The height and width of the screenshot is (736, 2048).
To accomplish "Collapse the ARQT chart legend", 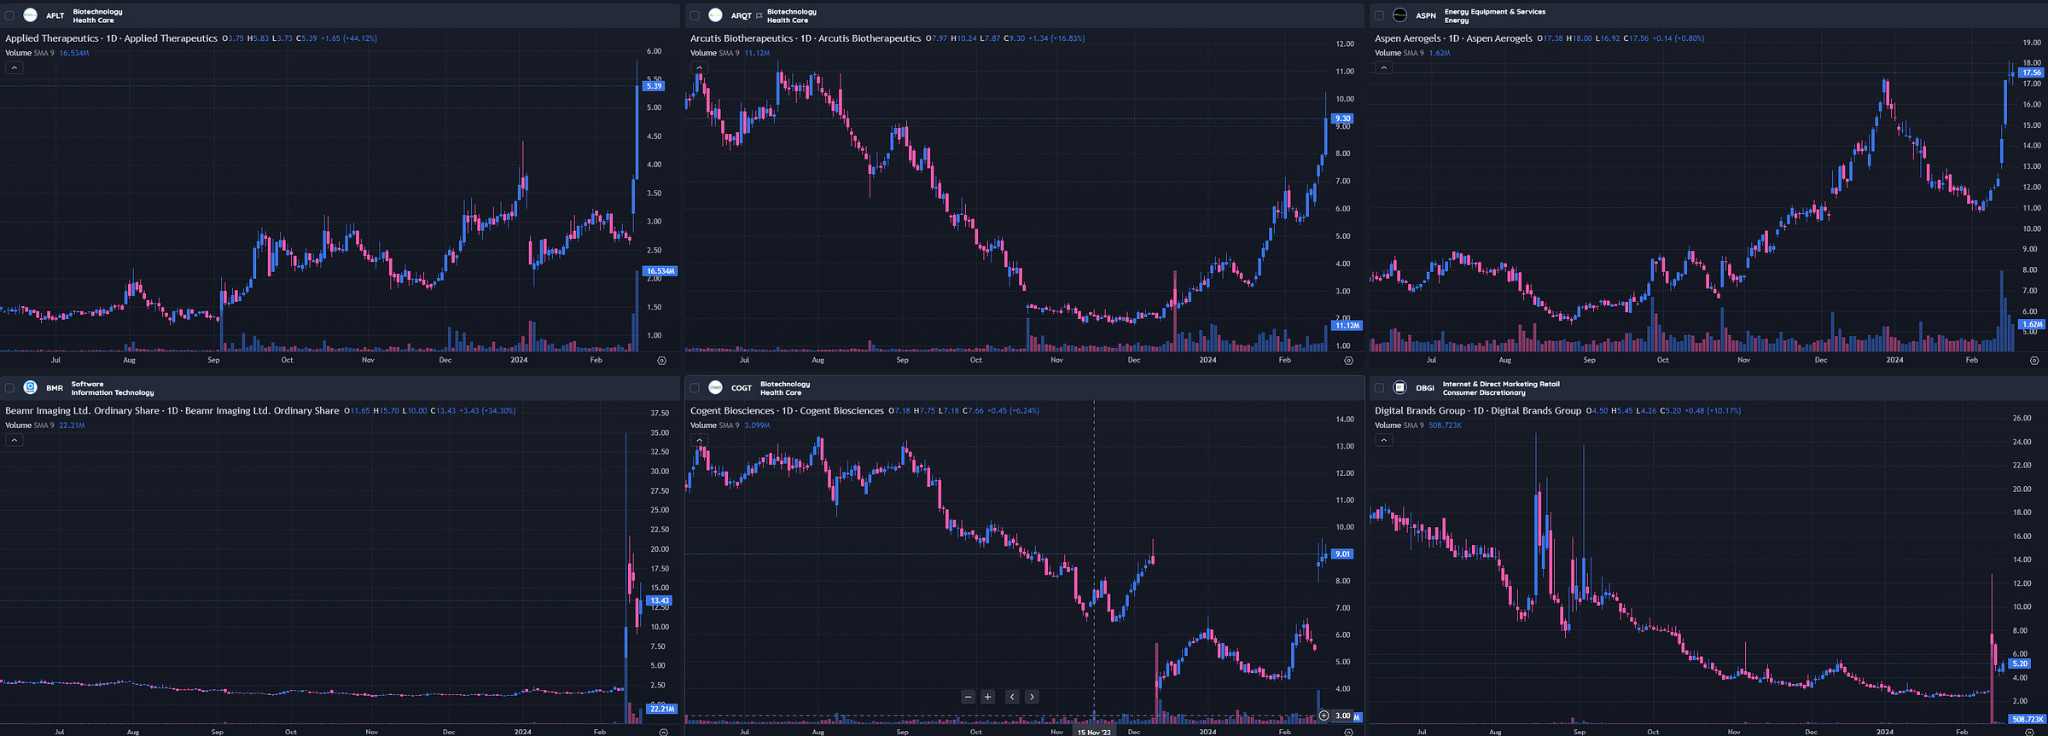I will coord(699,67).
